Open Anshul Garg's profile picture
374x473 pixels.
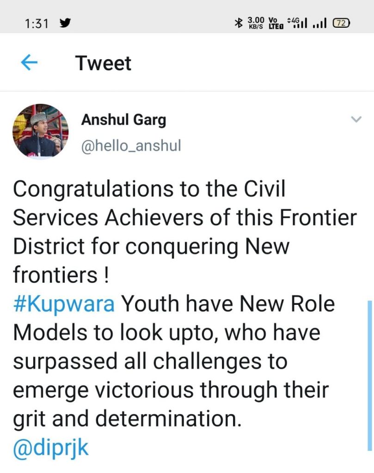40,131
